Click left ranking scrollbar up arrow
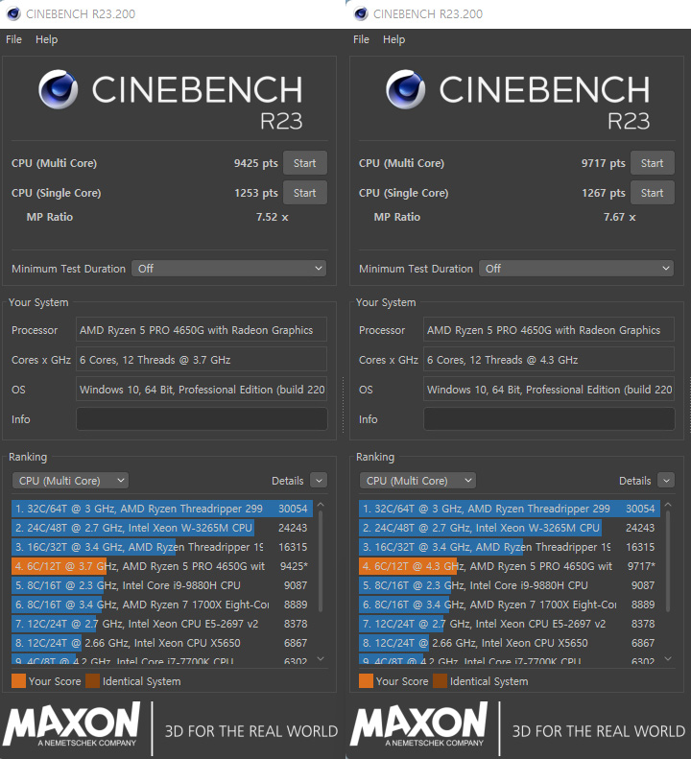The height and width of the screenshot is (759, 691). coord(321,505)
